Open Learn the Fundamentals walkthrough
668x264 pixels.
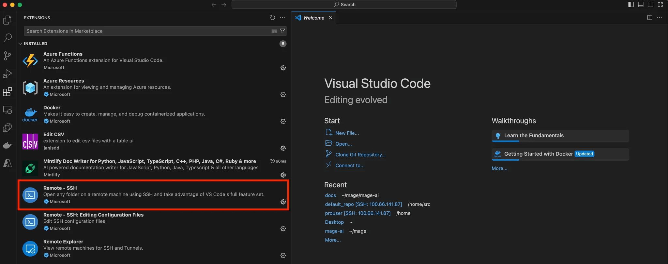point(560,136)
